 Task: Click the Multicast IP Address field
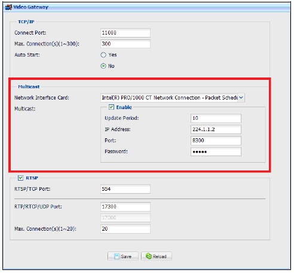pyautogui.click(x=216, y=129)
